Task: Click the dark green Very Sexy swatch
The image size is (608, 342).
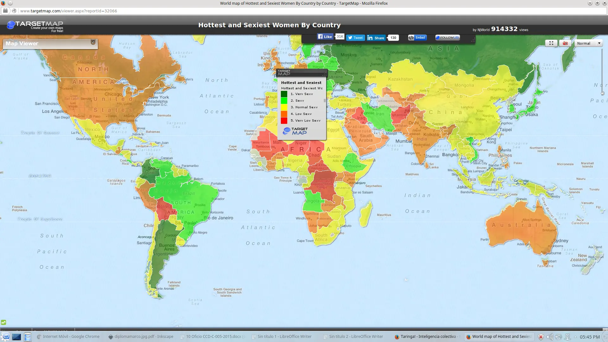Action: pyautogui.click(x=284, y=94)
